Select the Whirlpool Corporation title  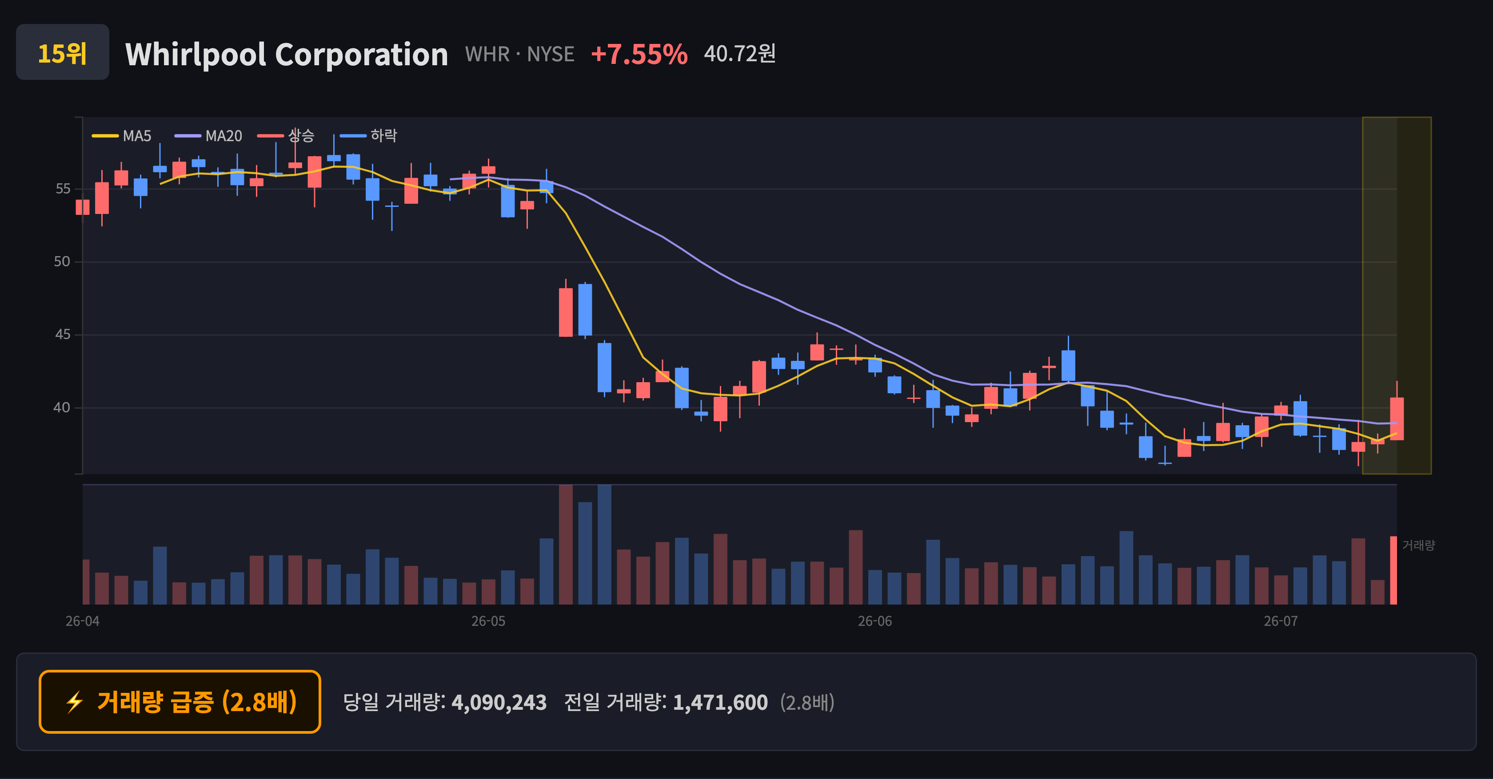(x=287, y=55)
